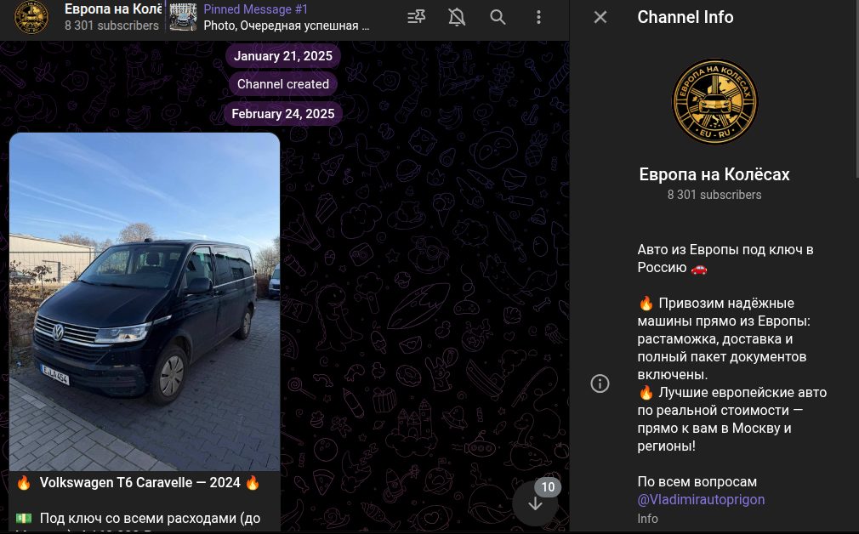
Task: Click the 'Channel created' service message
Action: coord(283,84)
